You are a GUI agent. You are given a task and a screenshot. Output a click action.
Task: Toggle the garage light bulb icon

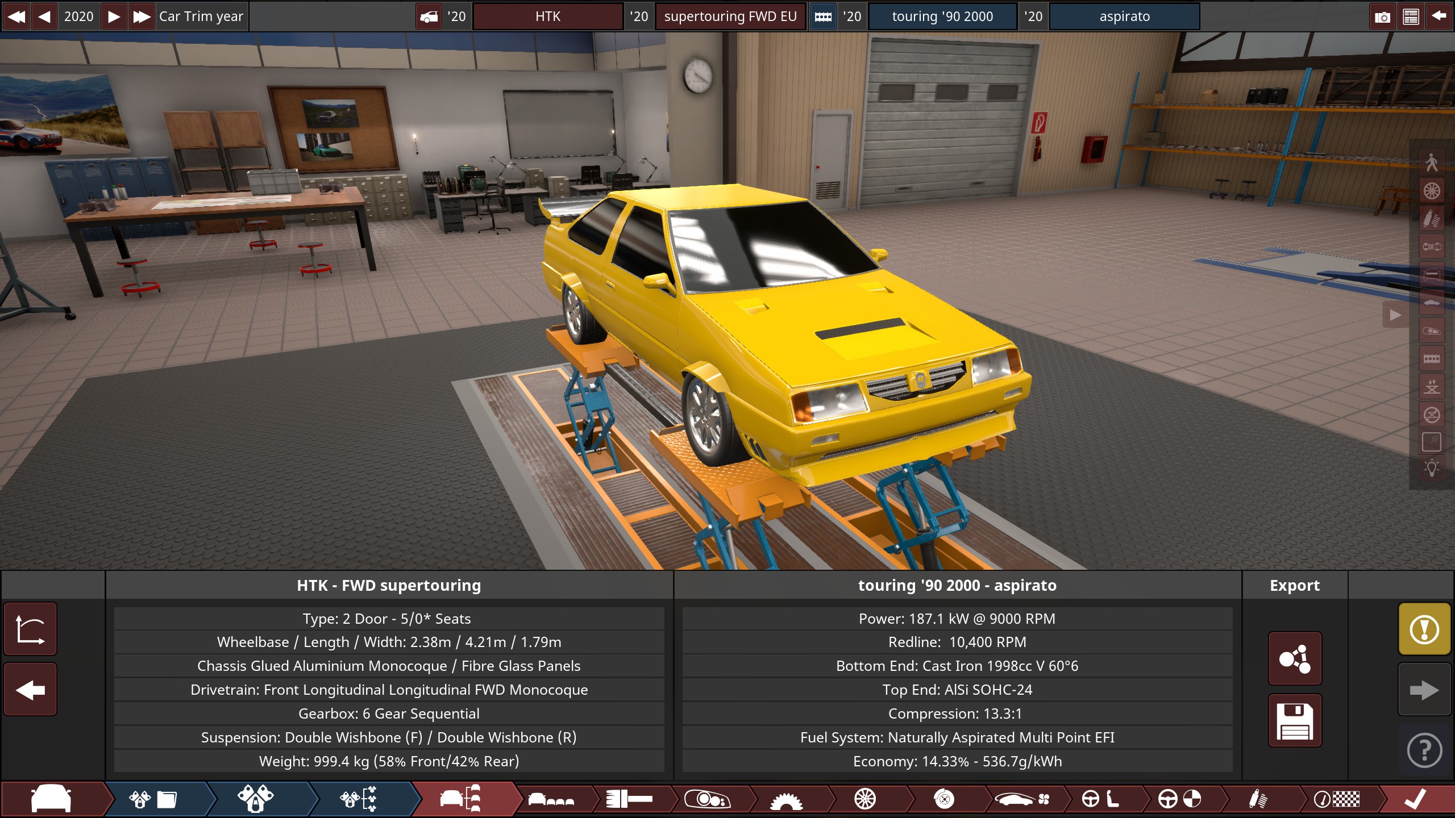(x=1432, y=469)
